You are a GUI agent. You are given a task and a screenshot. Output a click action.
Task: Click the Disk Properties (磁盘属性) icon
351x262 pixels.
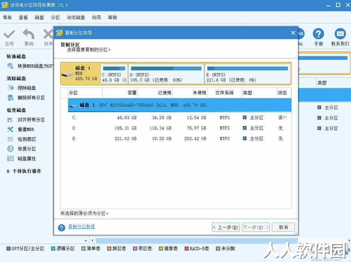pos(10,159)
